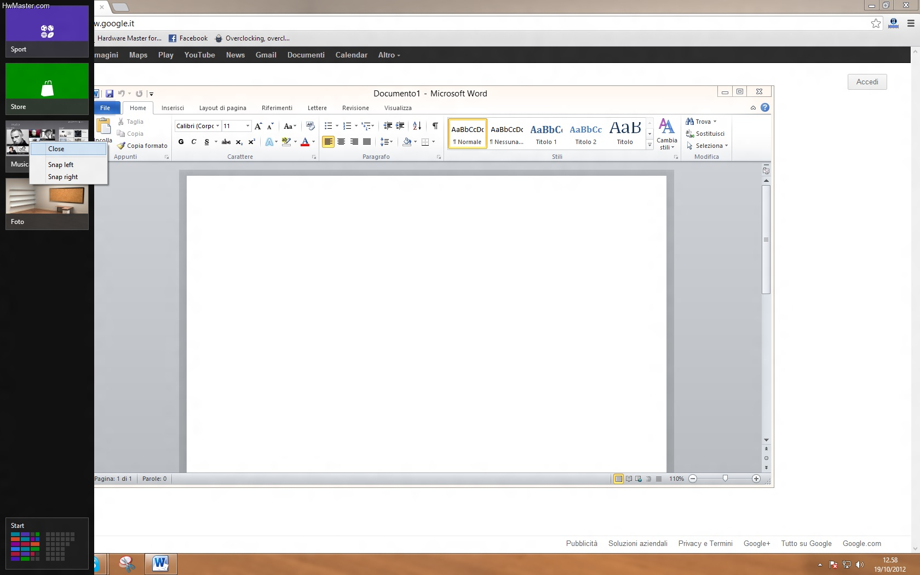Switch to draft view in status bar
The image size is (920, 575).
point(659,479)
